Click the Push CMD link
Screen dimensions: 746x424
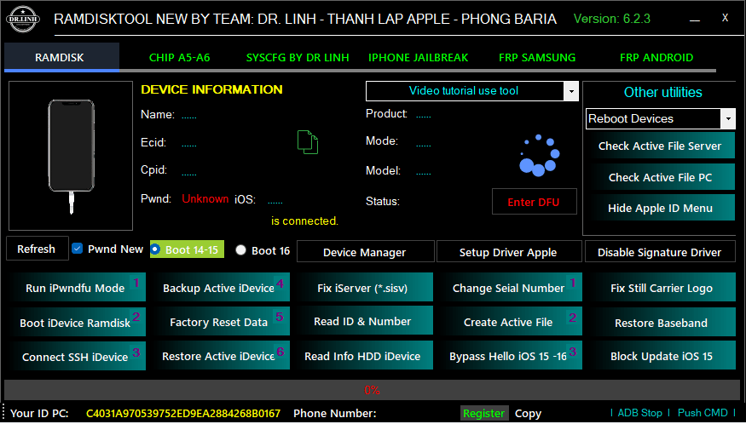(x=703, y=413)
